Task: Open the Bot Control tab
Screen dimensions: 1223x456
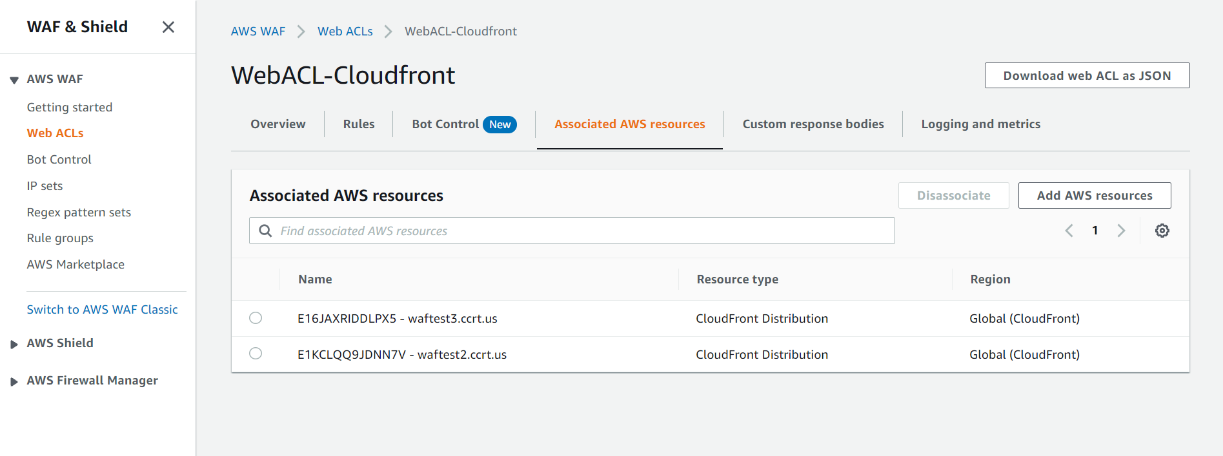Action: tap(464, 124)
